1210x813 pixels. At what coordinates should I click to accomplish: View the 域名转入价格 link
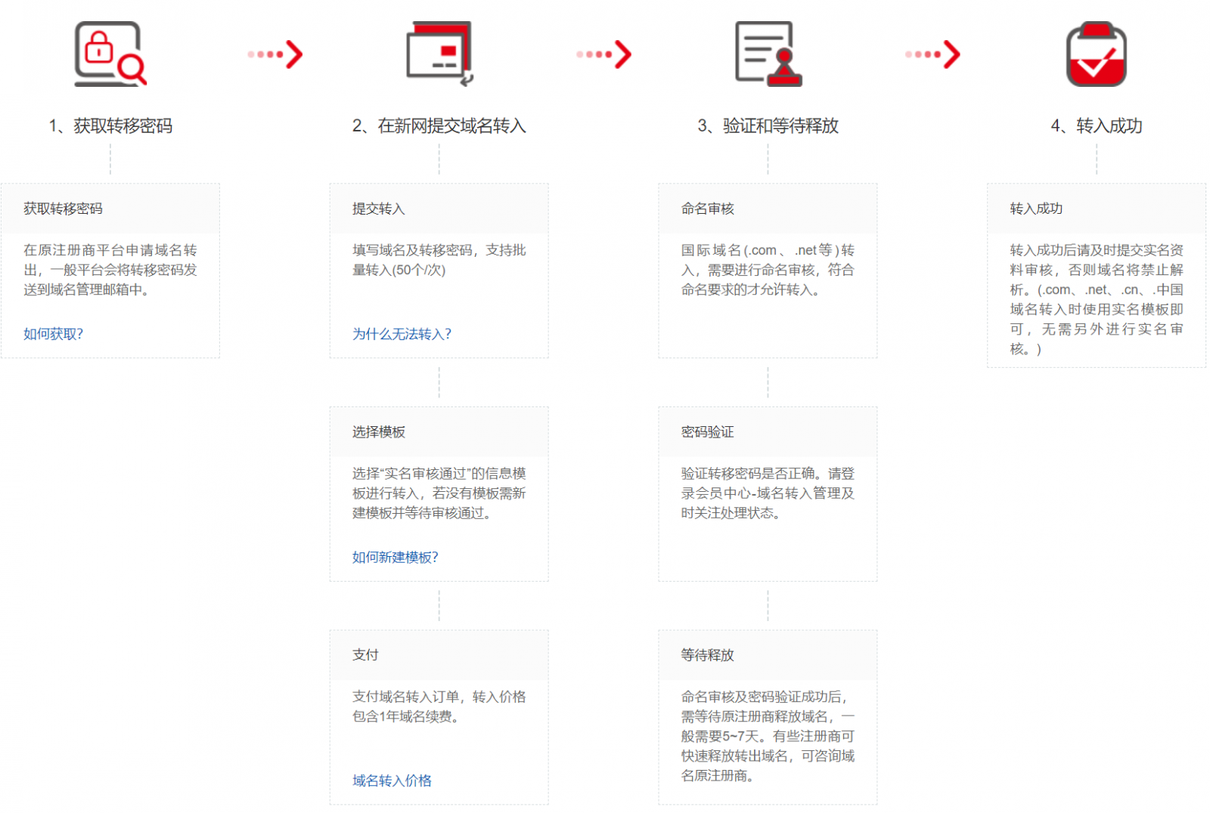click(392, 781)
